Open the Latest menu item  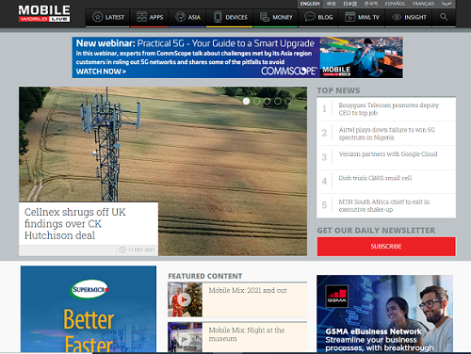point(107,17)
